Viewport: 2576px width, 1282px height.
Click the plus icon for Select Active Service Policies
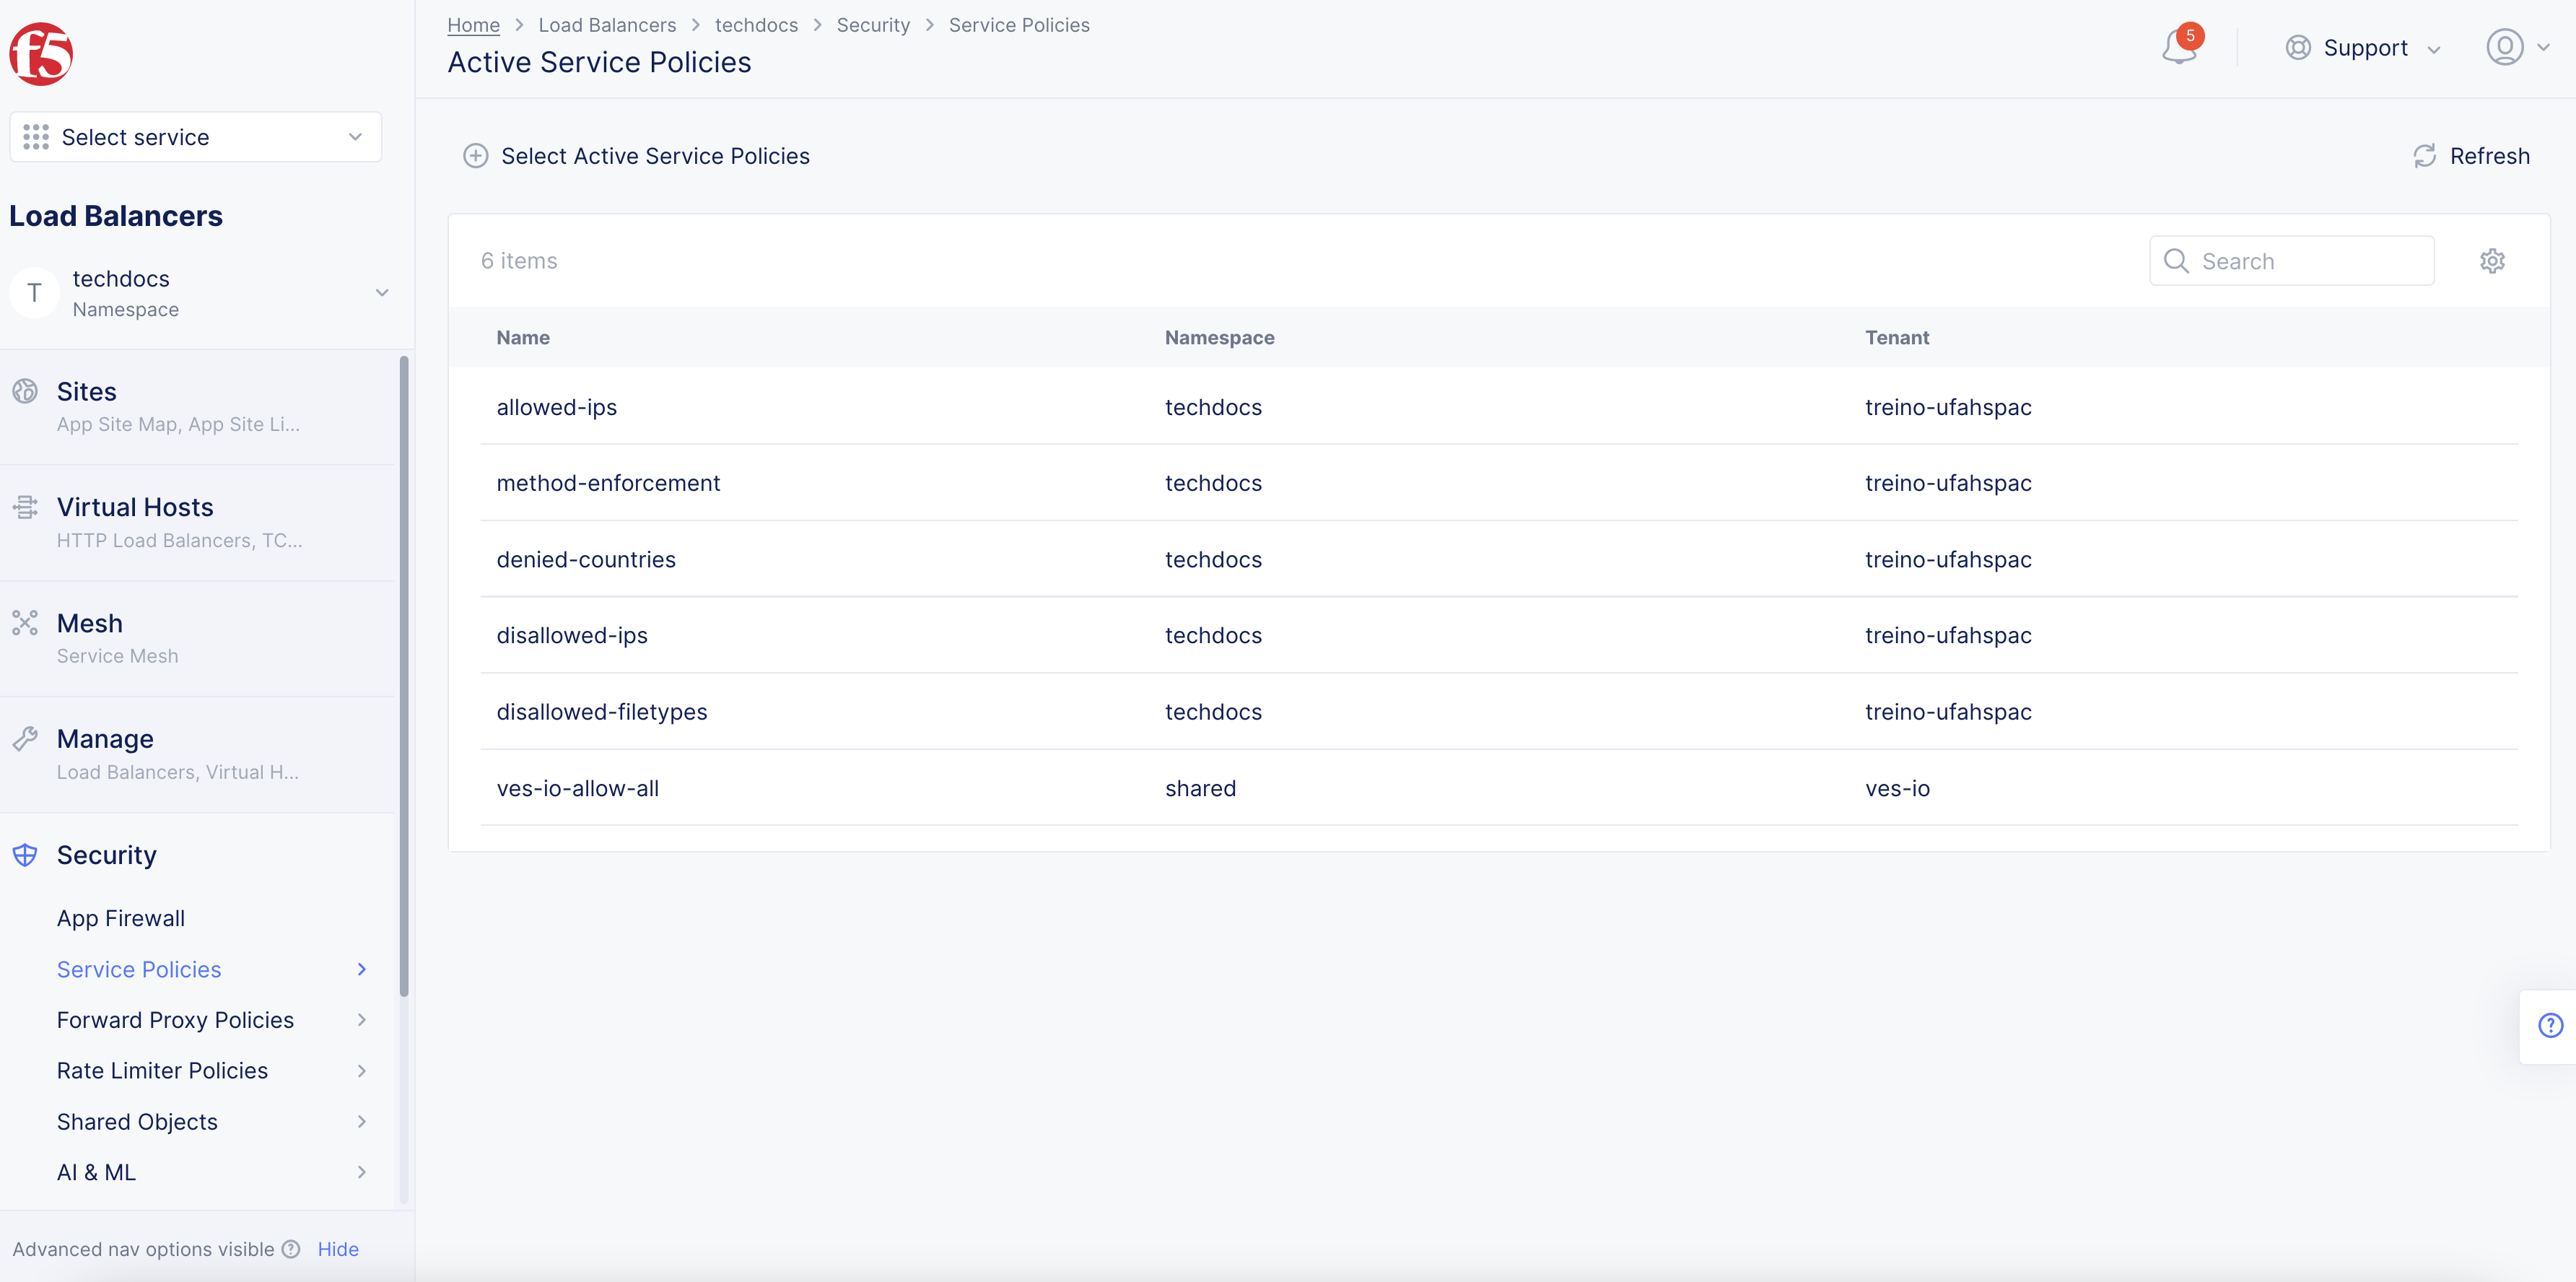pos(476,156)
